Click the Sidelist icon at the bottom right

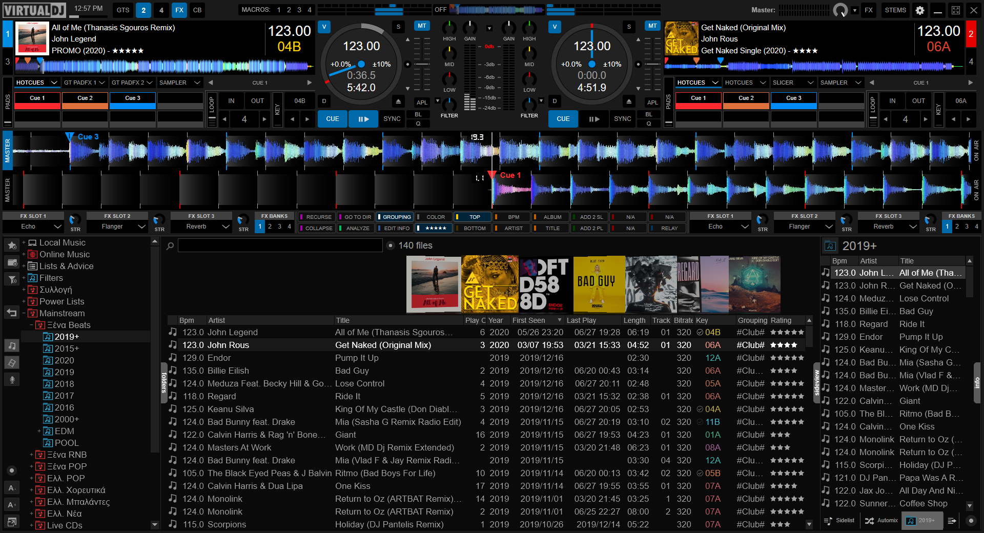point(838,520)
